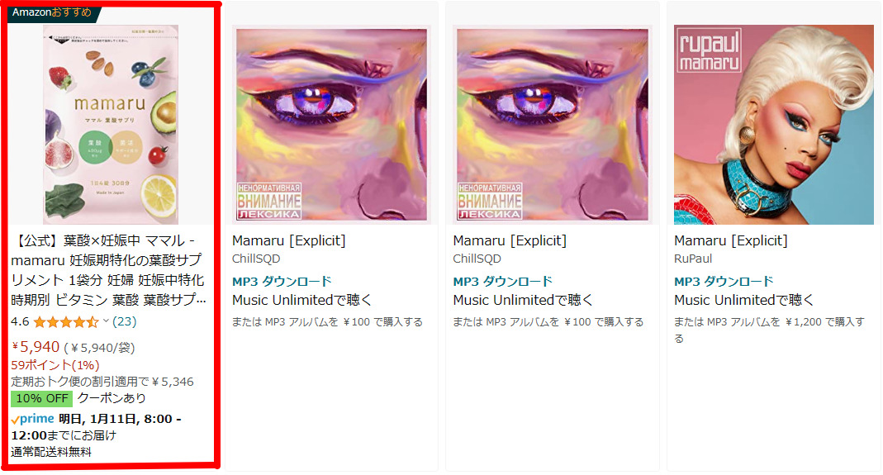Open the mamaru supplement product image
Screen dimensions: 883x475
[x=111, y=125]
